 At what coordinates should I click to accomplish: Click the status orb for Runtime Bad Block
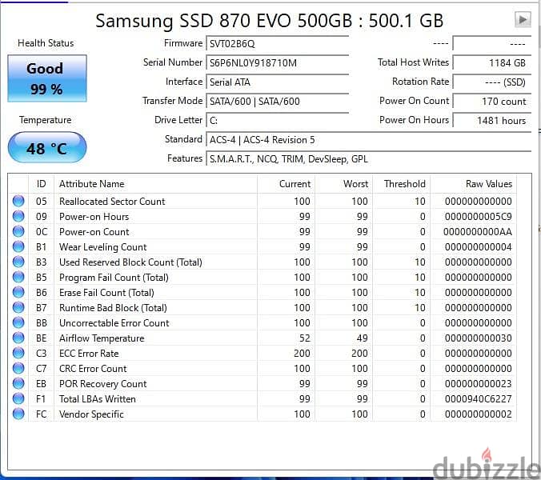click(18, 307)
